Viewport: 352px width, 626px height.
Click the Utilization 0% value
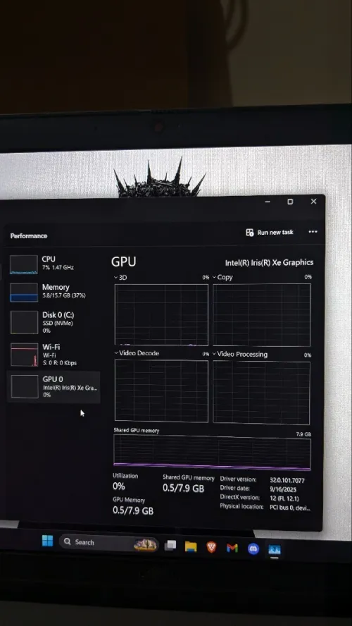point(119,486)
